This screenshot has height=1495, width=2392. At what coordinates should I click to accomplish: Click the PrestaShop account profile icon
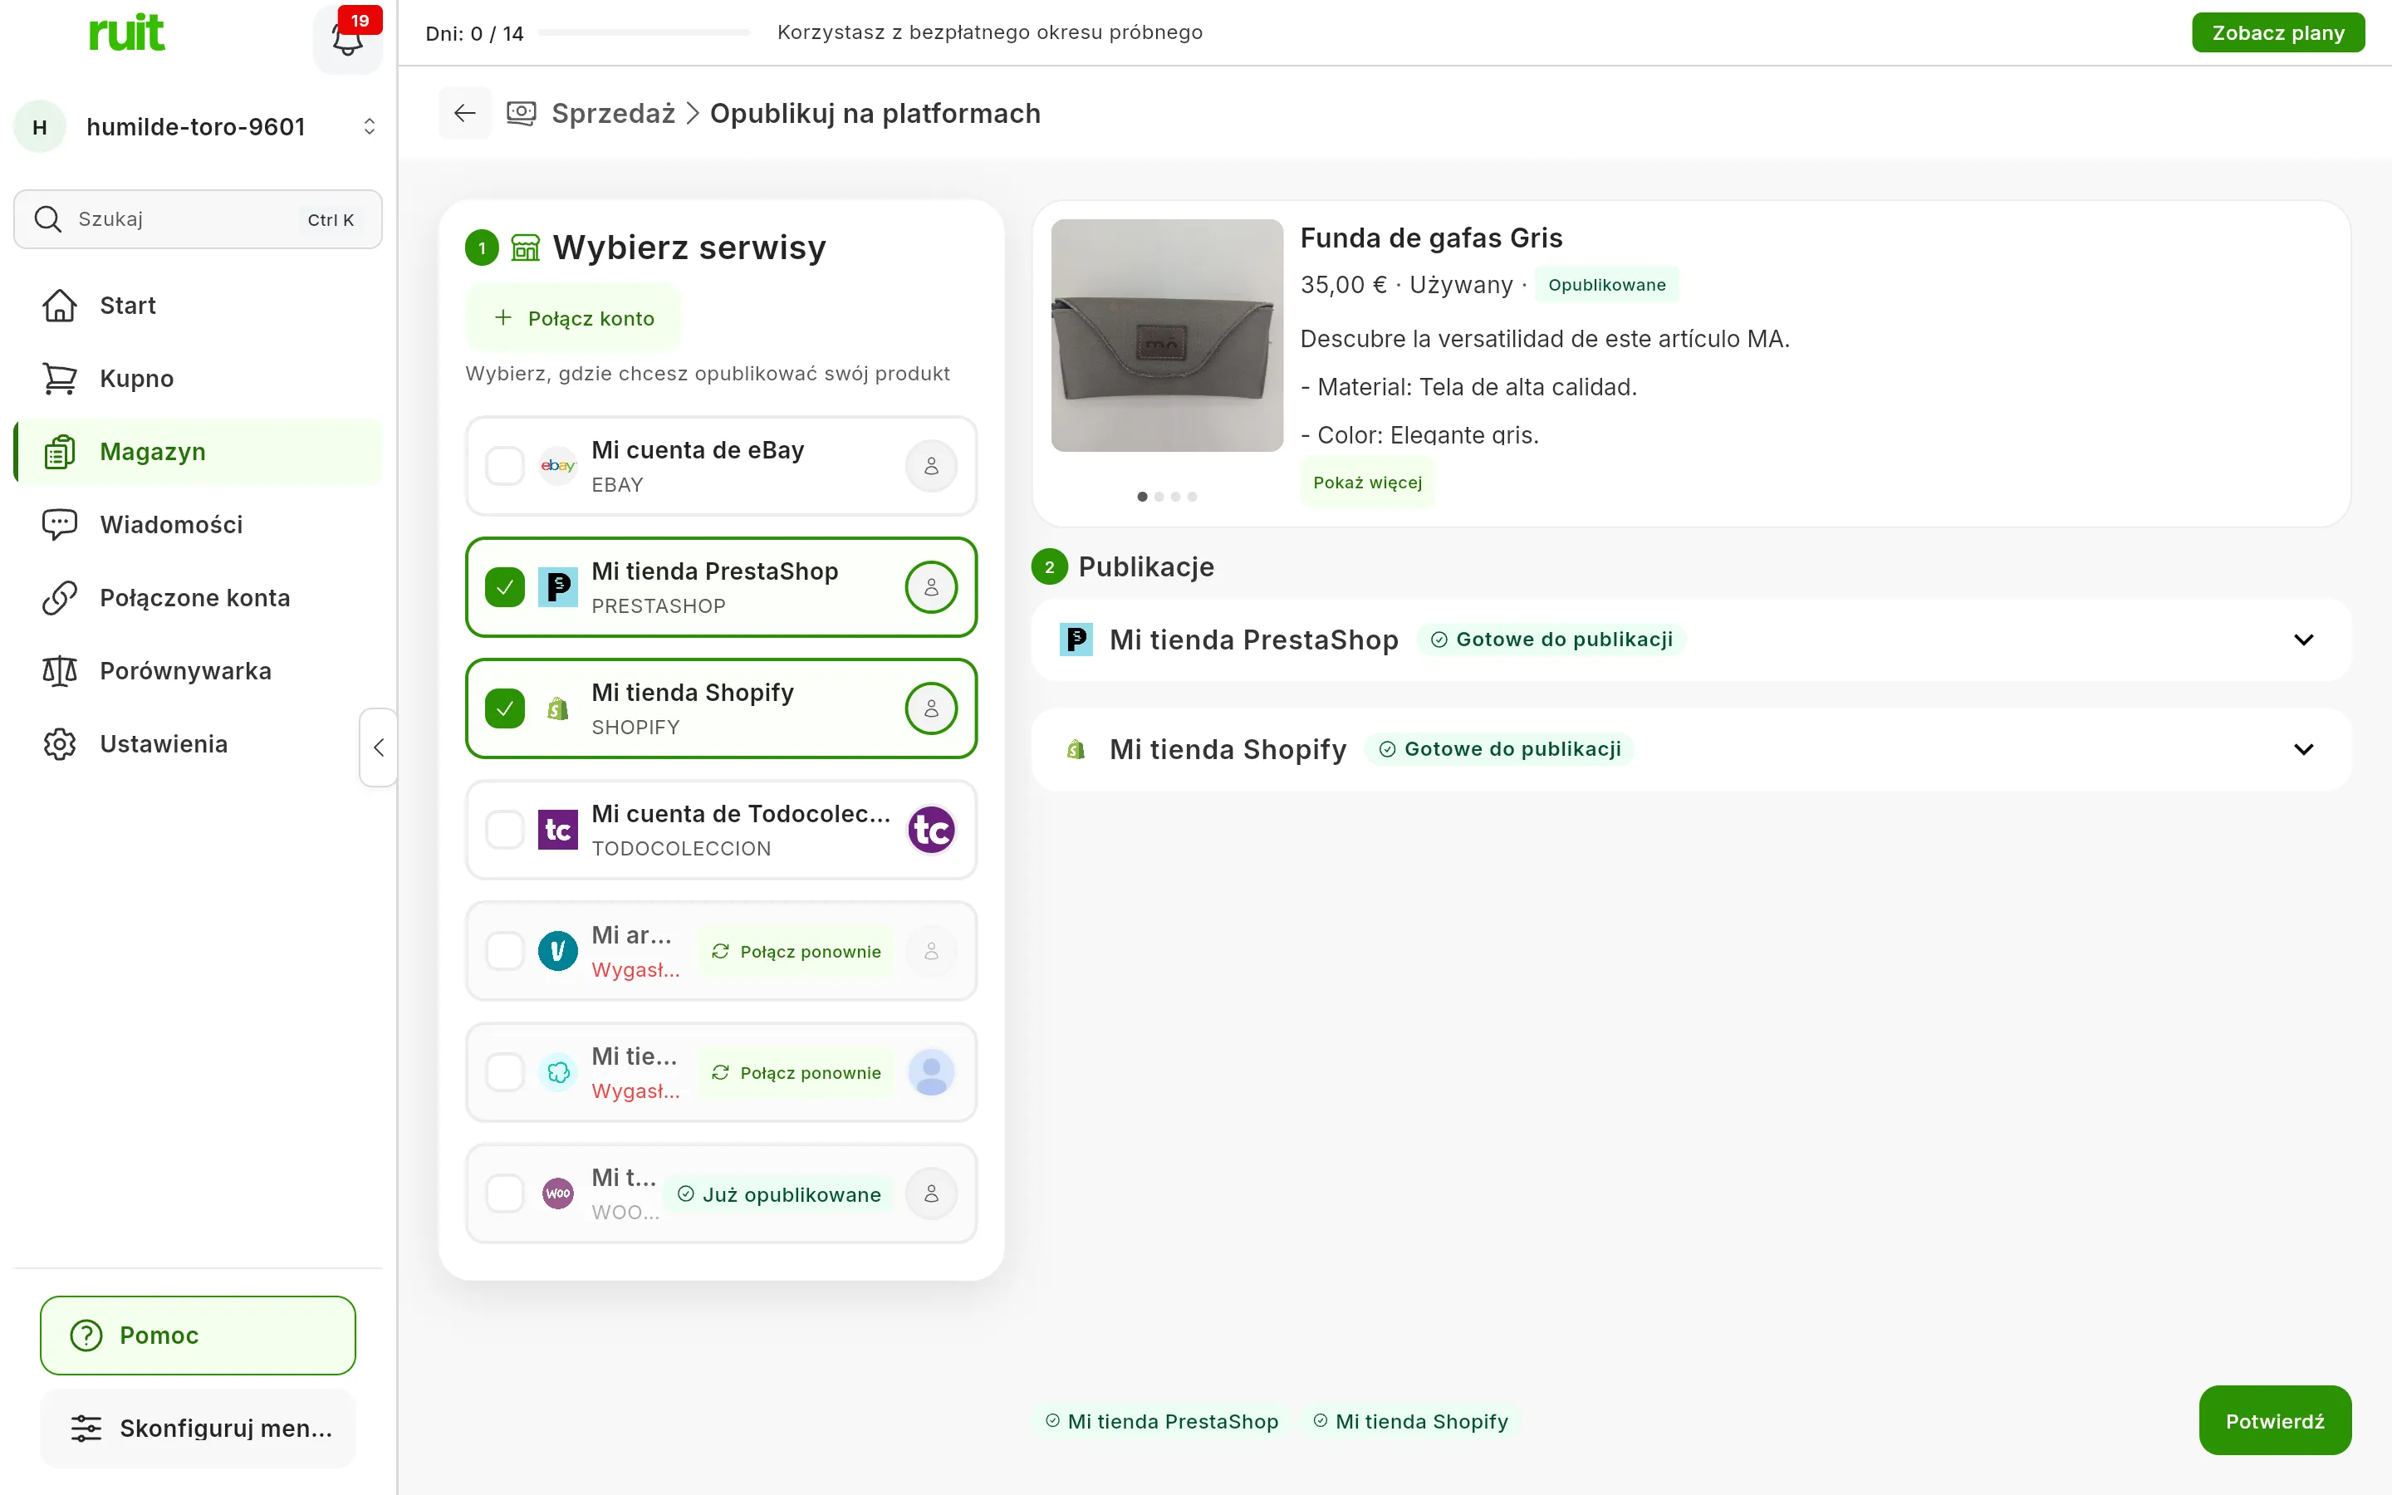[931, 587]
